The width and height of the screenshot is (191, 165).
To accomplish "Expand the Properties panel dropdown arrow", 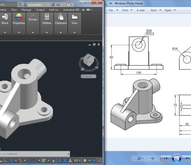I will tap(19, 32).
